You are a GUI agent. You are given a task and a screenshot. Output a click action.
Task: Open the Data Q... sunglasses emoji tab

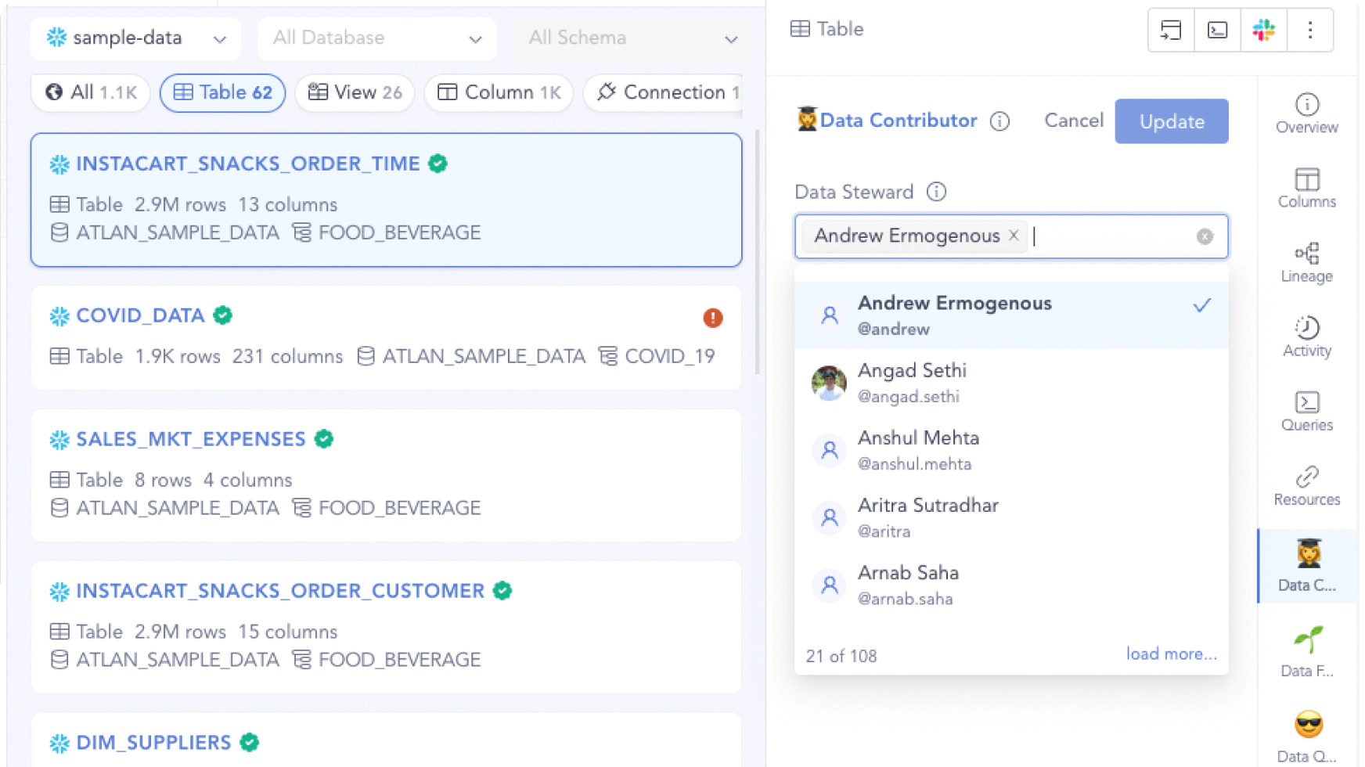point(1306,736)
